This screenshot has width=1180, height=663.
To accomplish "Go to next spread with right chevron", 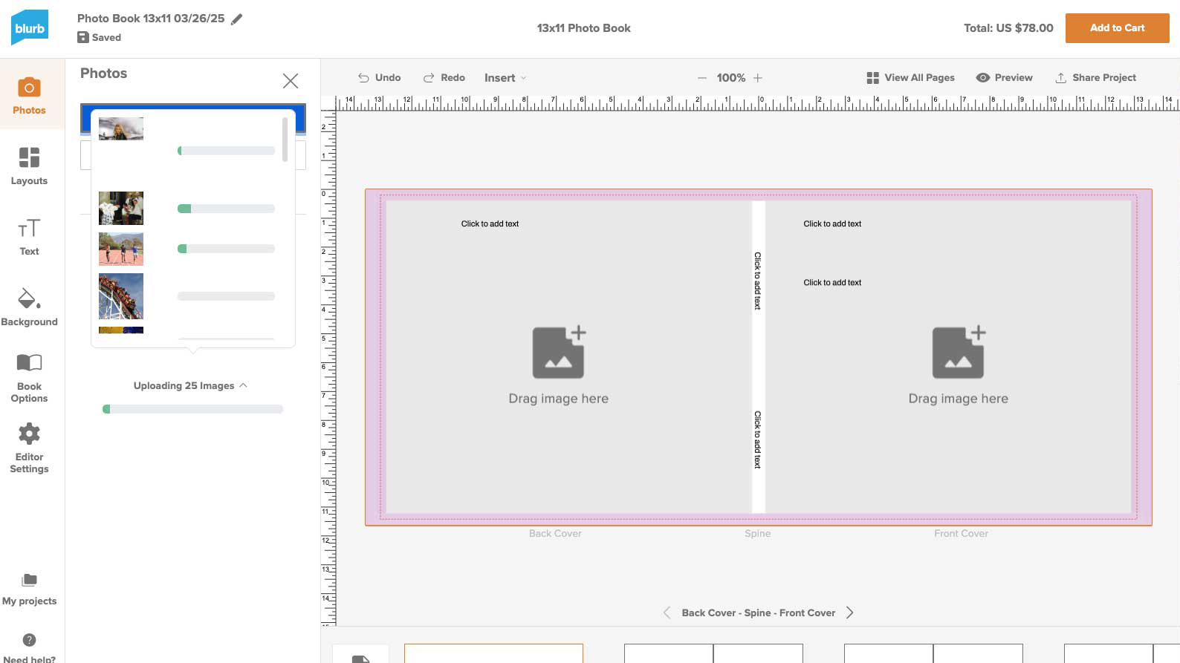I will click(x=850, y=613).
